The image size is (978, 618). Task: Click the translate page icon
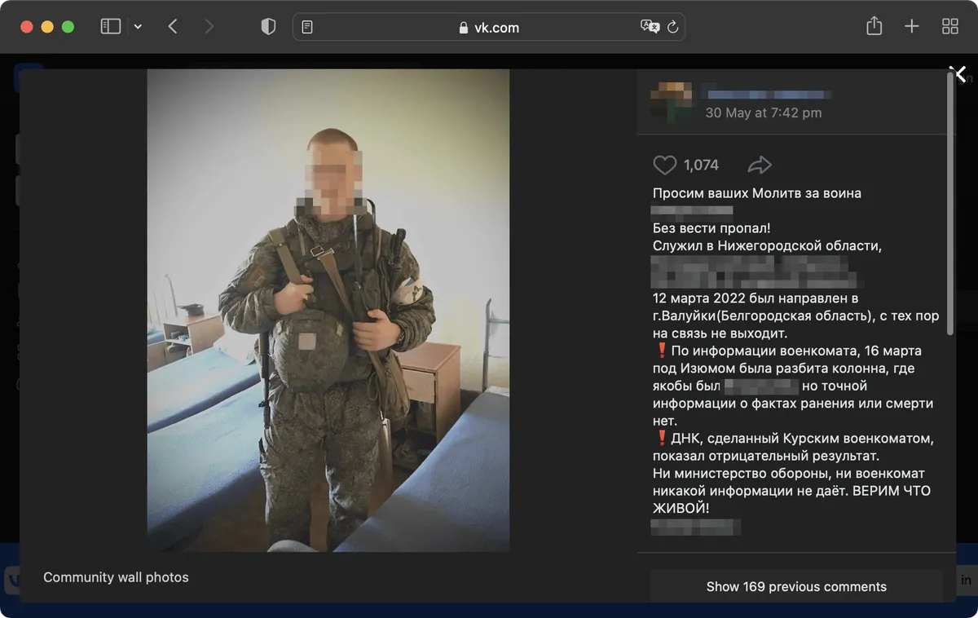[650, 27]
